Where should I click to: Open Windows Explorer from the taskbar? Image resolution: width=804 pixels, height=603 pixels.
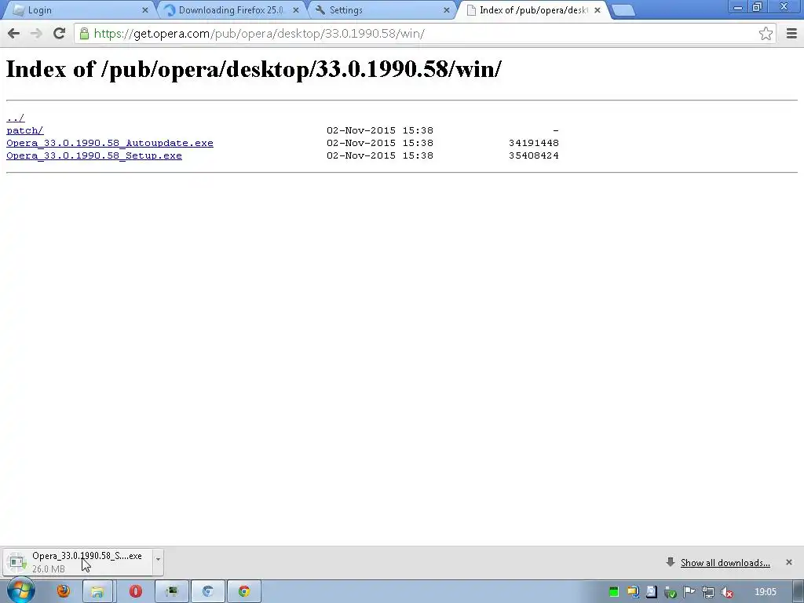coord(97,591)
